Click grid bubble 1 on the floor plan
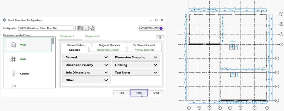This screenshot has height=111, width=284. click(189, 108)
